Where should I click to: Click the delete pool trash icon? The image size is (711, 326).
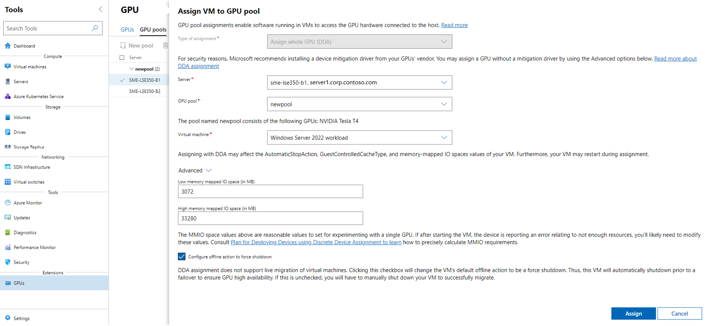165,45
